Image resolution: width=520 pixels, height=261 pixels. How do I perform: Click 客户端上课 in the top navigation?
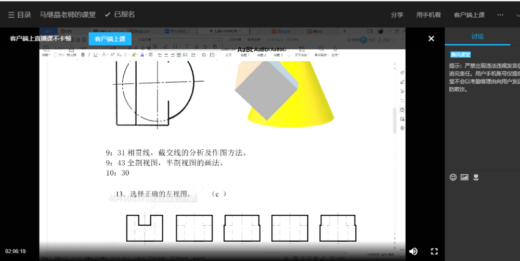click(x=469, y=15)
